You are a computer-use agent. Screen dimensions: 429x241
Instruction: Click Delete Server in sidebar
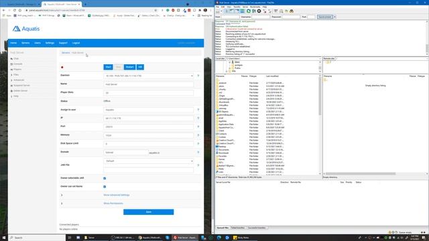20,91
